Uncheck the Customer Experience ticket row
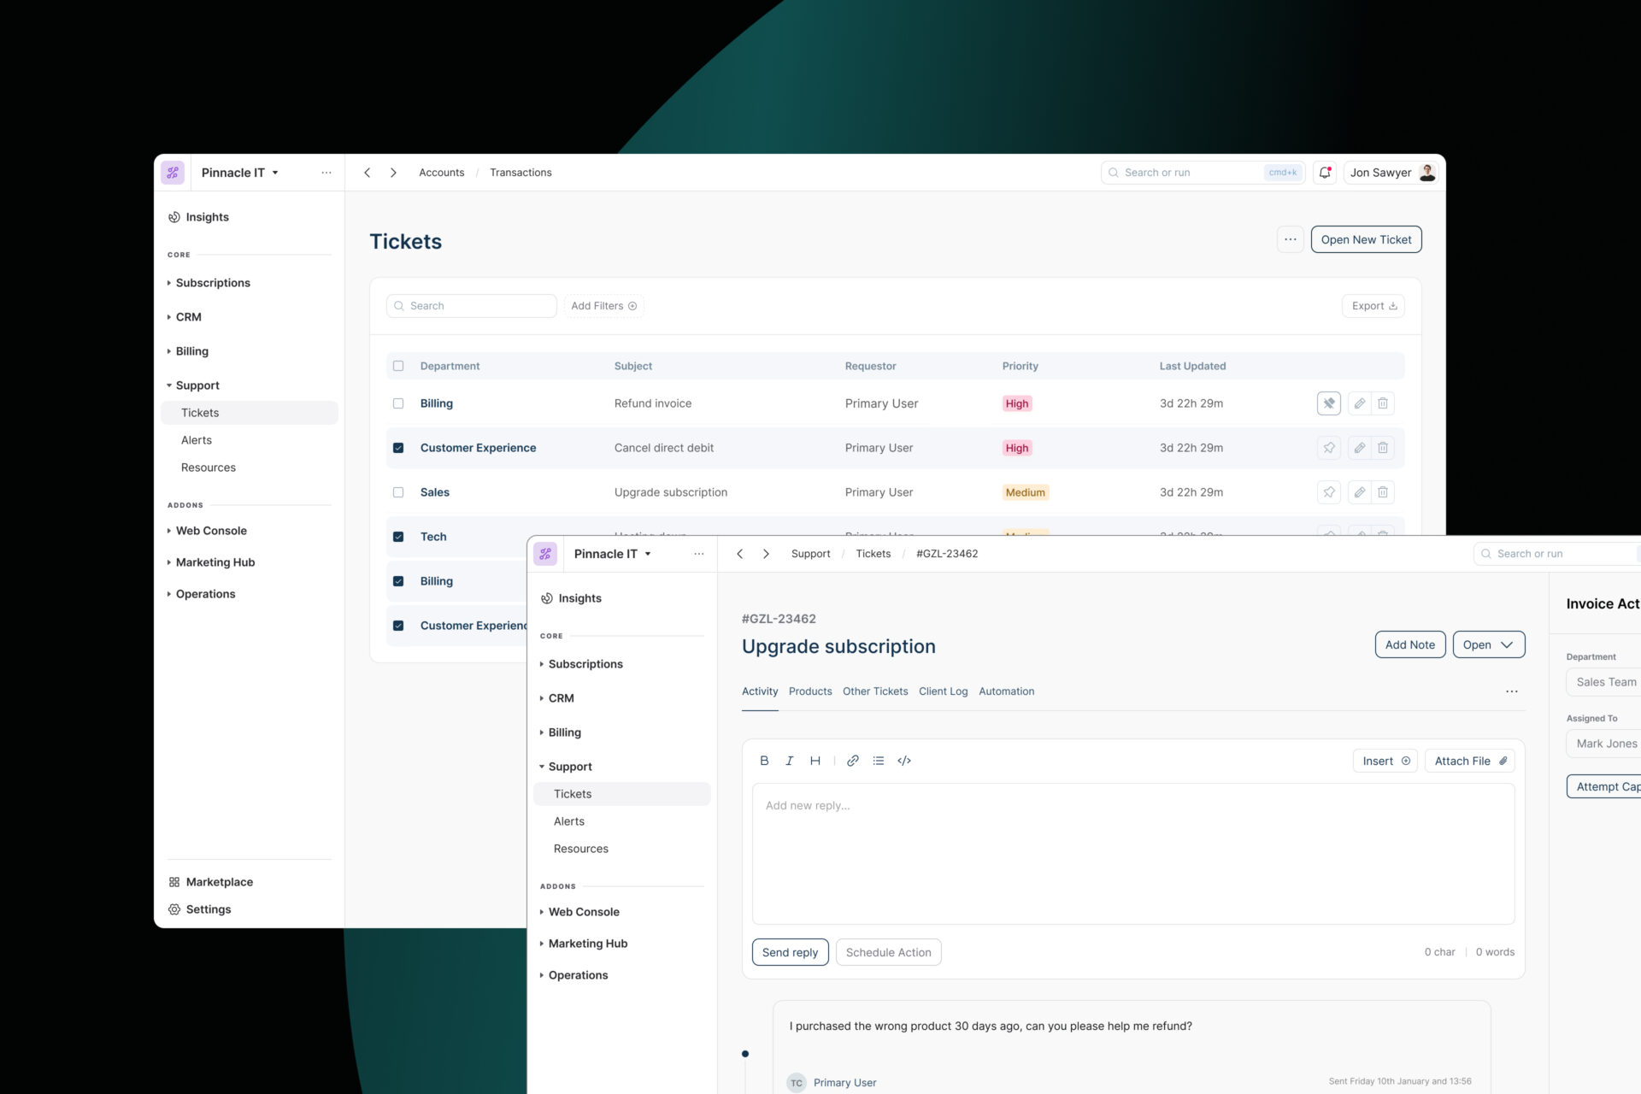Screen dimensions: 1641x1094 (x=398, y=447)
